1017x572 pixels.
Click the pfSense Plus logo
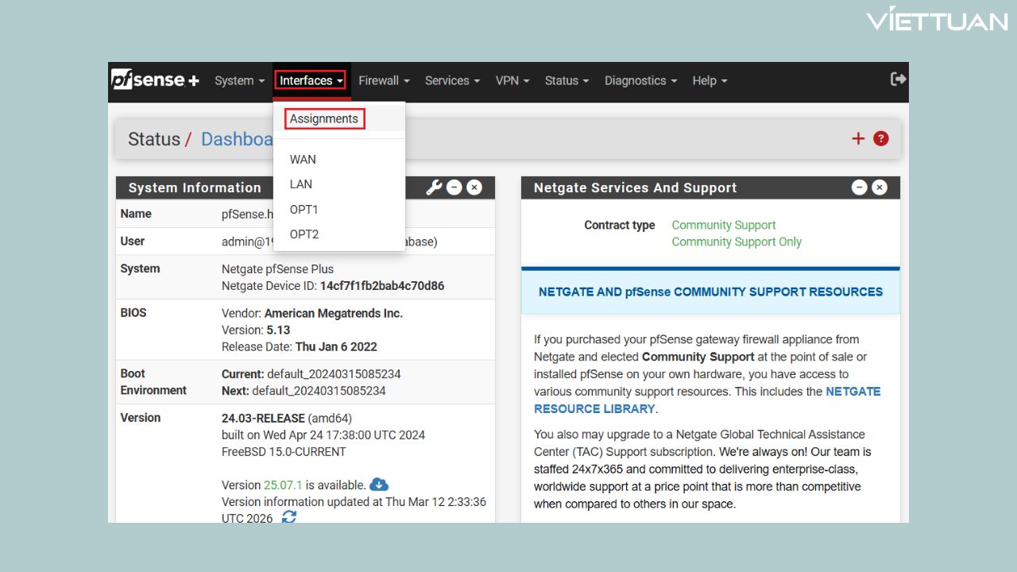tap(155, 80)
